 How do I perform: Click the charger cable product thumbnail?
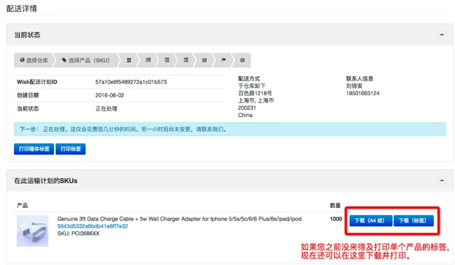coord(32,231)
